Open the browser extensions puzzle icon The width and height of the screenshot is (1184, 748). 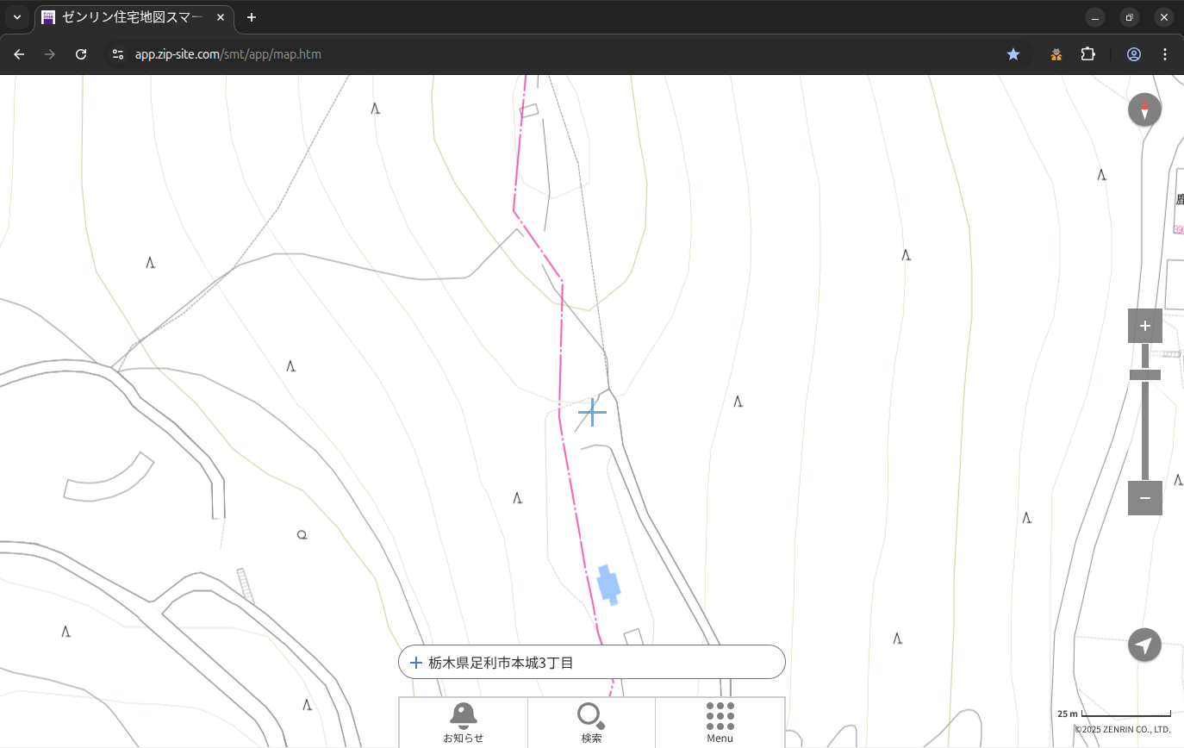pyautogui.click(x=1087, y=54)
